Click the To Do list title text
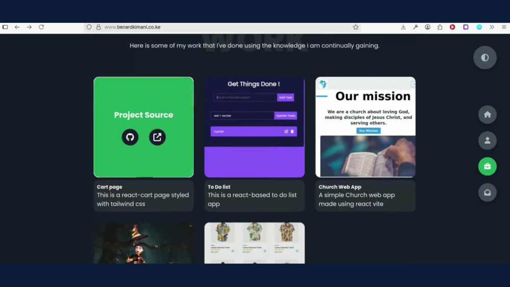 [219, 187]
